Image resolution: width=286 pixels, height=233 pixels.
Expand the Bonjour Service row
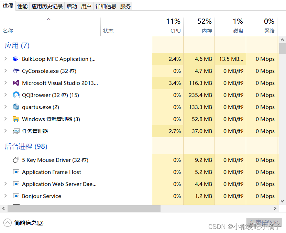pos(5,196)
